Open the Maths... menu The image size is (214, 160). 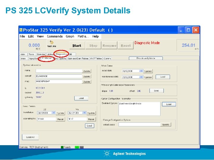click(x=83, y=36)
